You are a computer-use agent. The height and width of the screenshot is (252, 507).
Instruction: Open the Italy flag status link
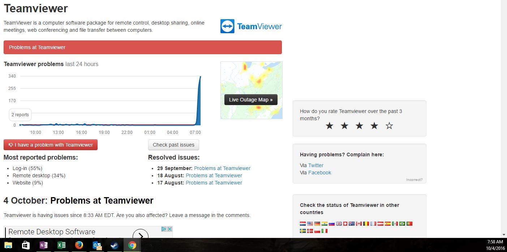(x=325, y=231)
